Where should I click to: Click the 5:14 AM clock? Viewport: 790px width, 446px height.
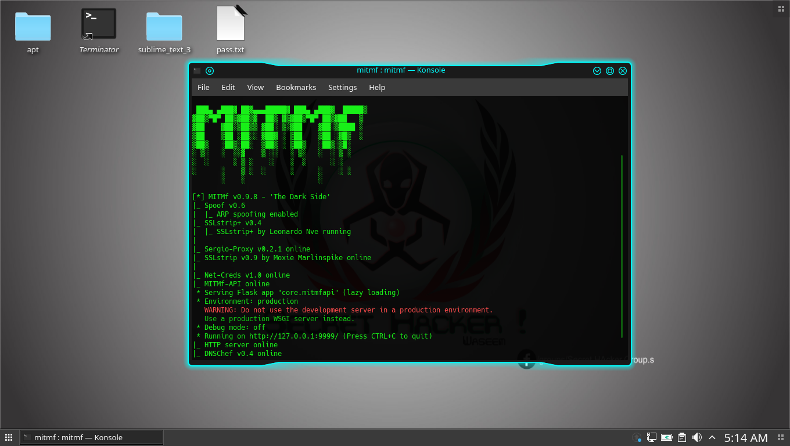pos(746,438)
